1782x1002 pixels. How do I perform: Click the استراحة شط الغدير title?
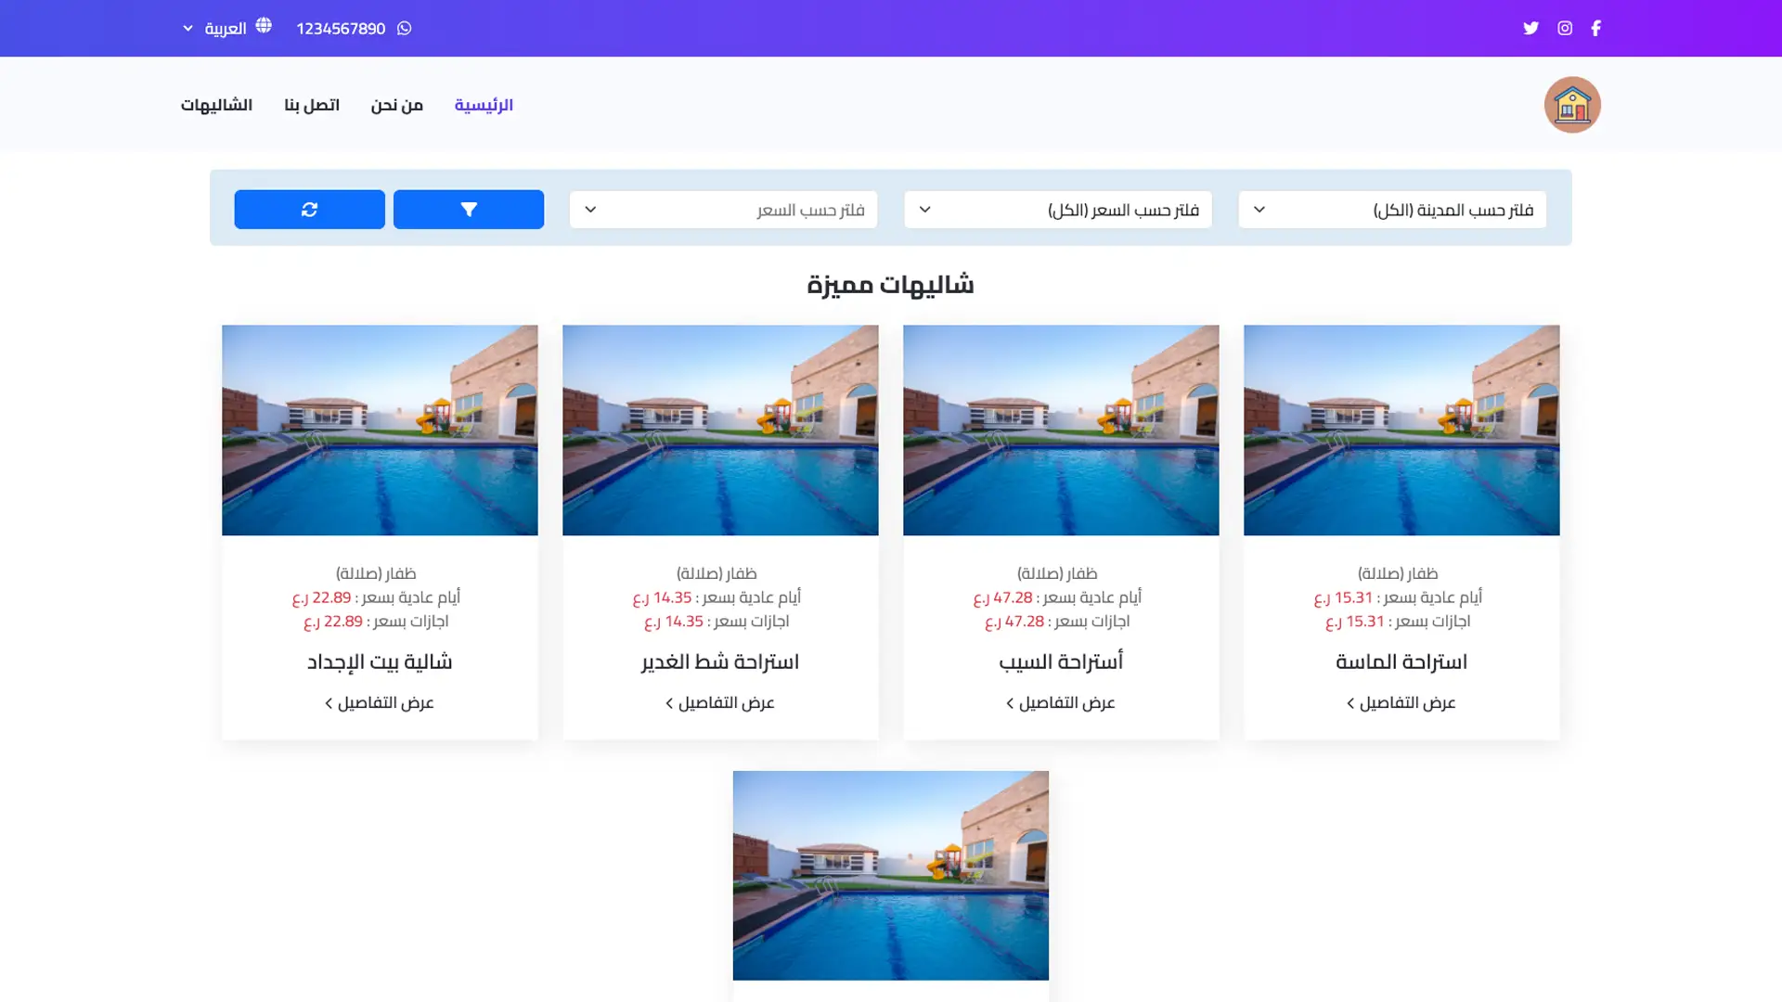pyautogui.click(x=720, y=662)
